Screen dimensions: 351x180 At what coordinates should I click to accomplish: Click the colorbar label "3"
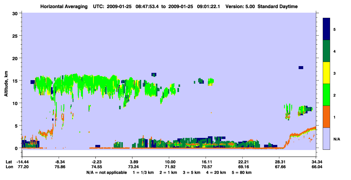point(334,73)
